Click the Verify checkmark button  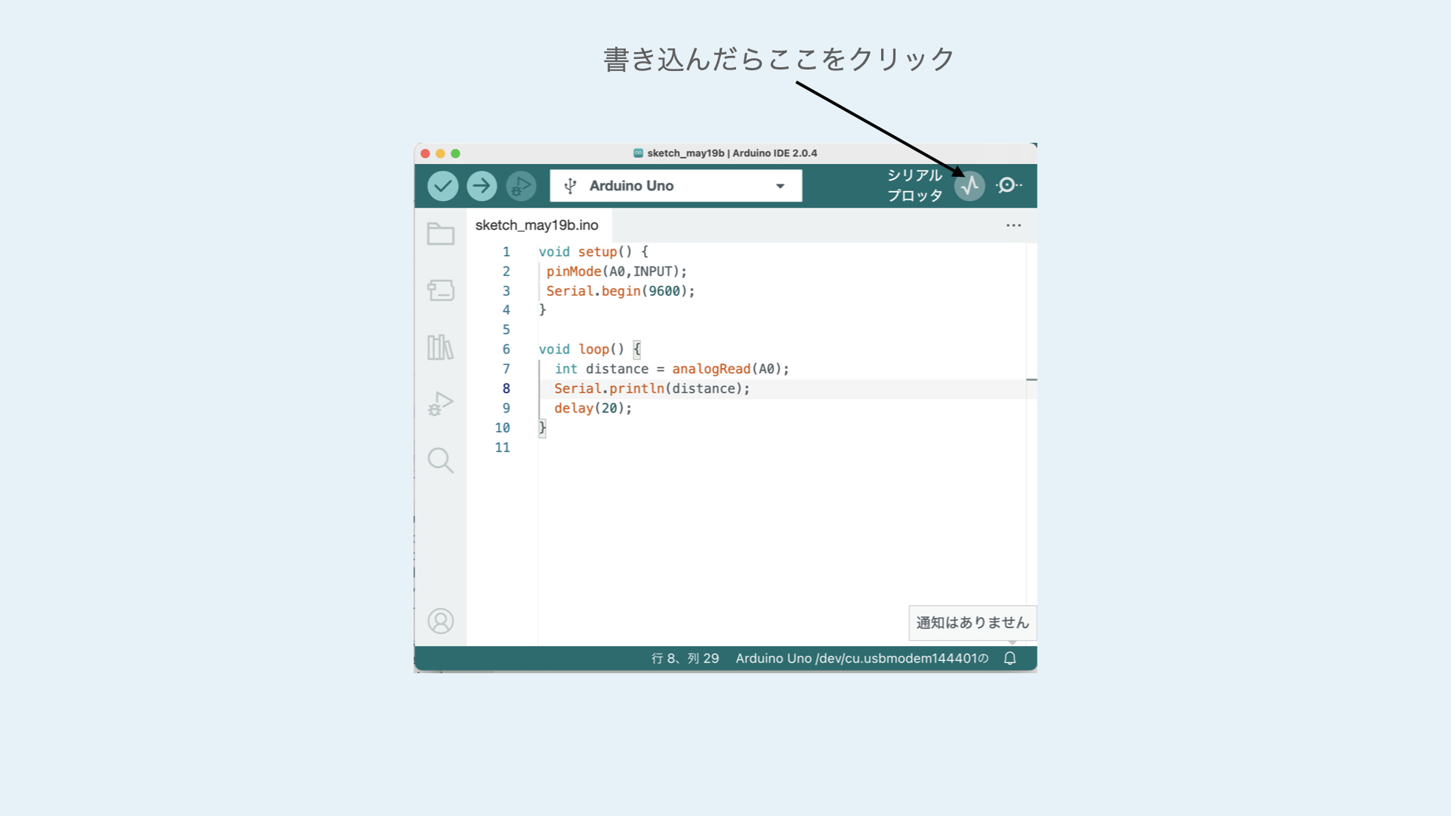click(x=443, y=186)
